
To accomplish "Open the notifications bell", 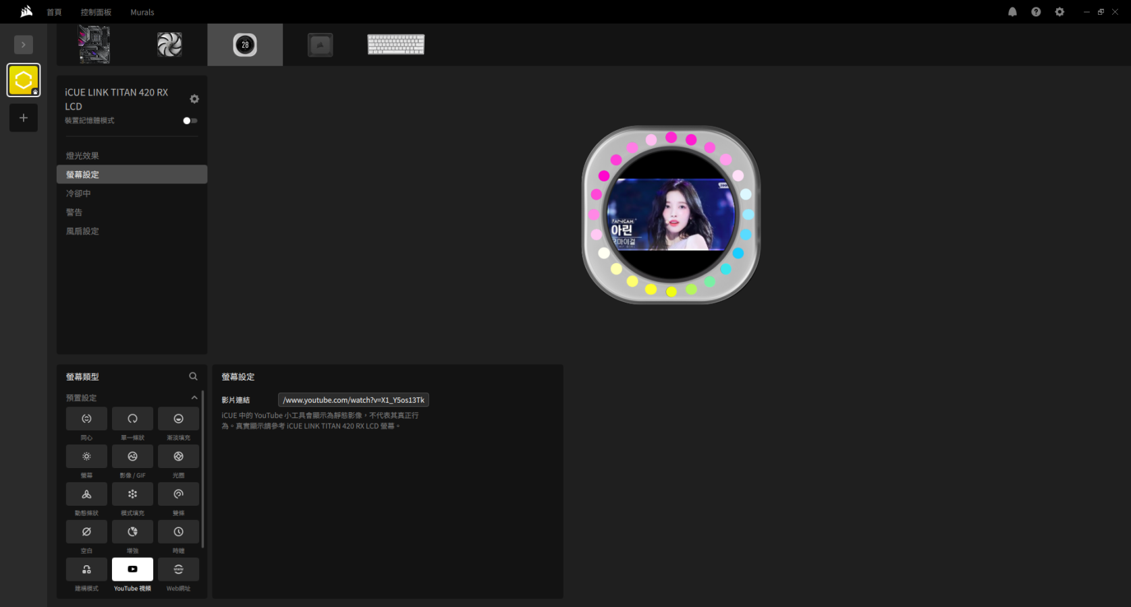I will [x=1012, y=12].
